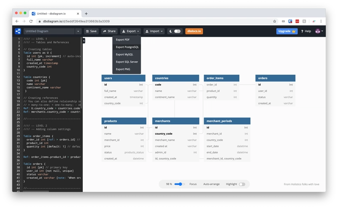Open Help
This screenshot has height=208, width=338.
(x=306, y=31)
